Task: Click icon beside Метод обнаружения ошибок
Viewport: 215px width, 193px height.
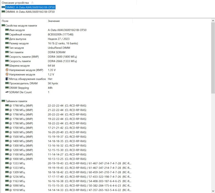Action: click(x=7, y=79)
